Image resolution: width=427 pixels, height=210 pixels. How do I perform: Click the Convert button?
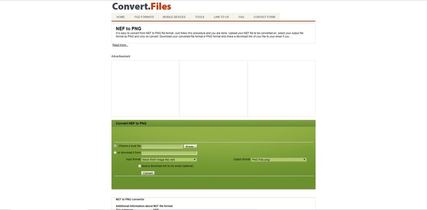point(148,173)
